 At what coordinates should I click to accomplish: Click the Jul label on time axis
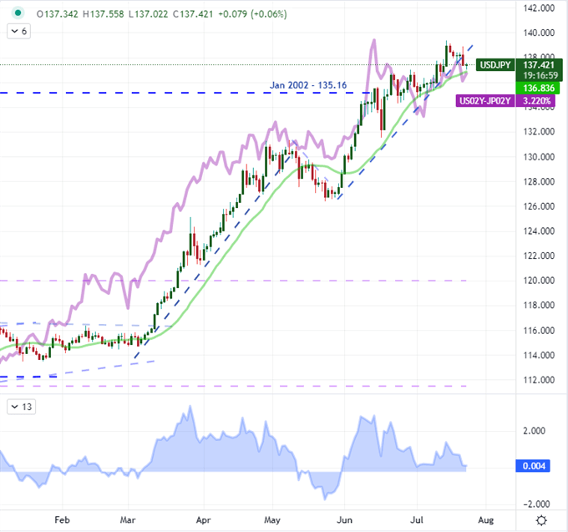[x=417, y=520]
